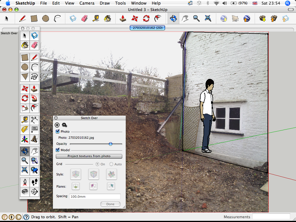Choose the Zoom Window tool
Screen dimensions: 296x222
pyautogui.click(x=34, y=161)
